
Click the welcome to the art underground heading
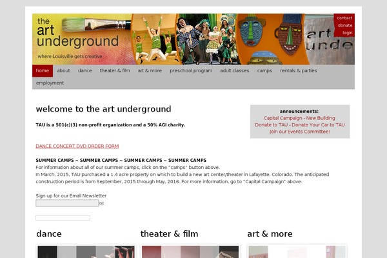[103, 109]
